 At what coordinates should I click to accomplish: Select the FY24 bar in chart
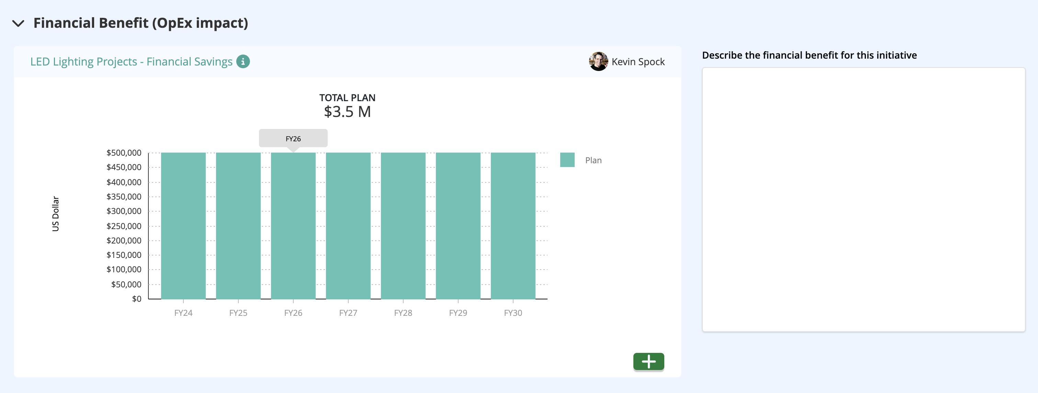point(183,226)
